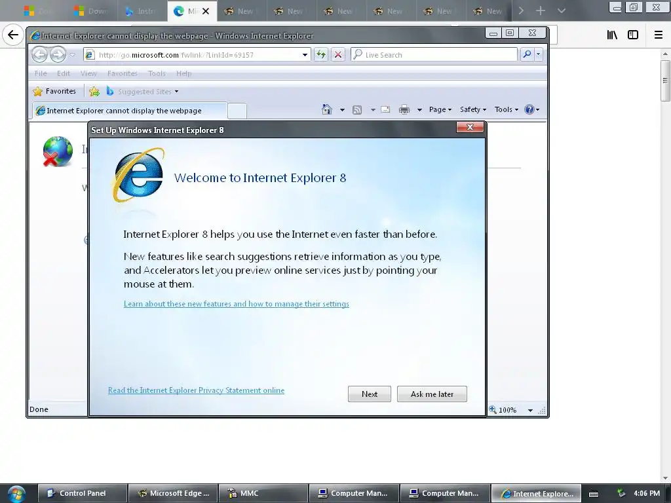Image resolution: width=671 pixels, height=503 pixels.
Task: Open the Safety dropdown menu
Action: 473,109
